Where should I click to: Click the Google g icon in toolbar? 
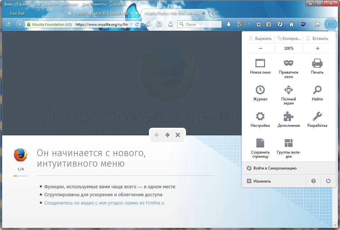(240, 24)
